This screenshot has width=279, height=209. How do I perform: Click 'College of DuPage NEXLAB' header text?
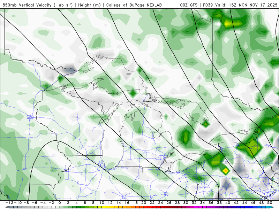(x=134, y=5)
